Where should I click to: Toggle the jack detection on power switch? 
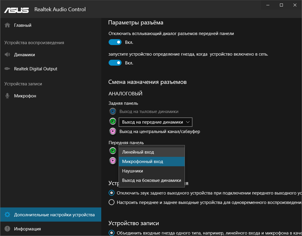click(115, 63)
